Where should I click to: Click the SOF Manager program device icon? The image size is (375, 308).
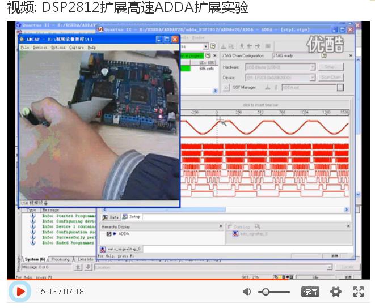point(268,88)
